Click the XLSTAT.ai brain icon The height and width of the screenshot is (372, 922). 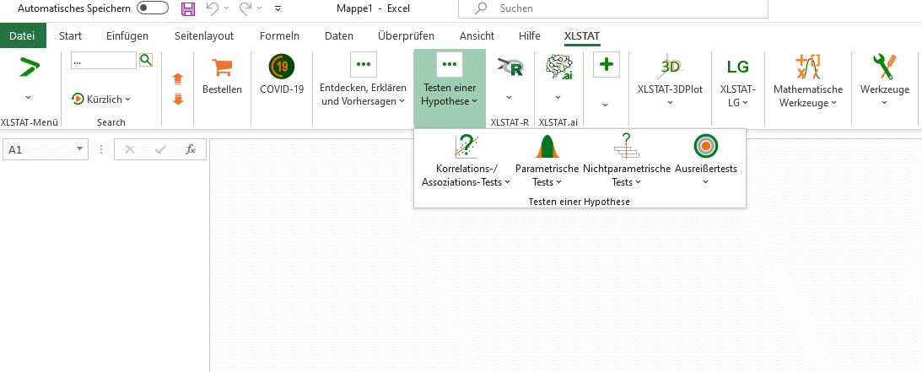(558, 67)
